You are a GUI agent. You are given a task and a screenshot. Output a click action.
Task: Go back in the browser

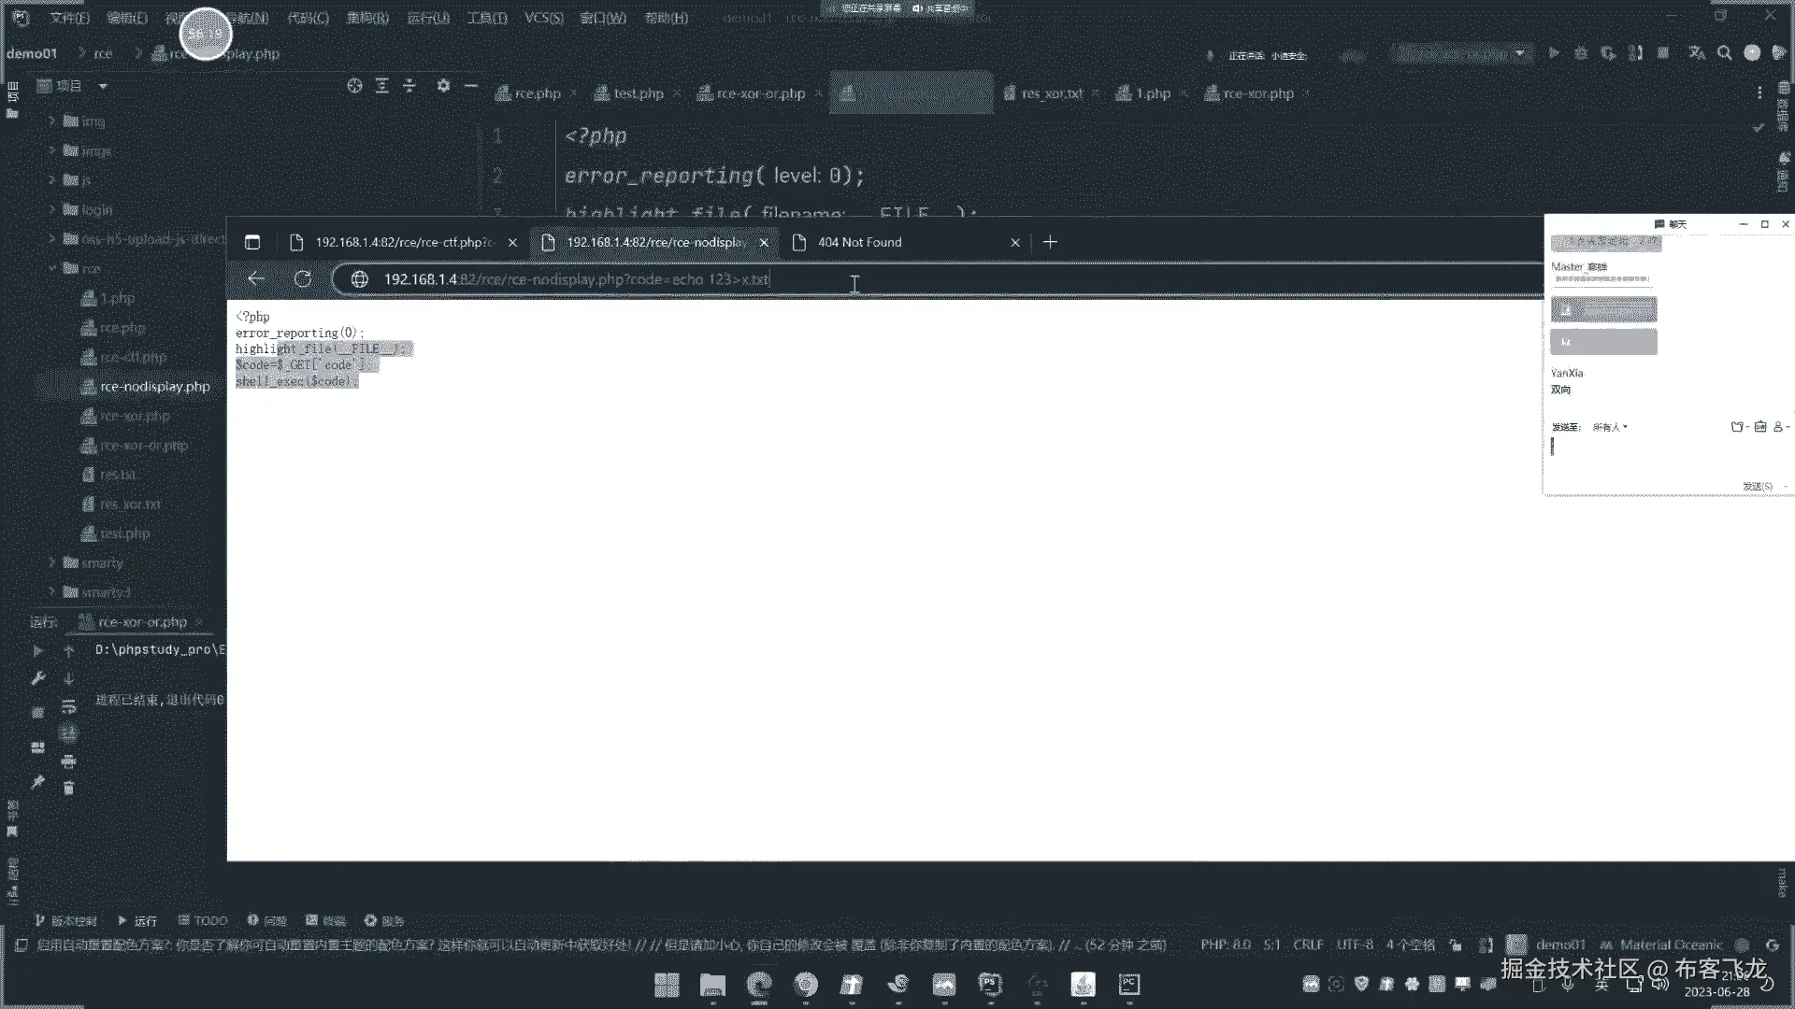tap(256, 279)
